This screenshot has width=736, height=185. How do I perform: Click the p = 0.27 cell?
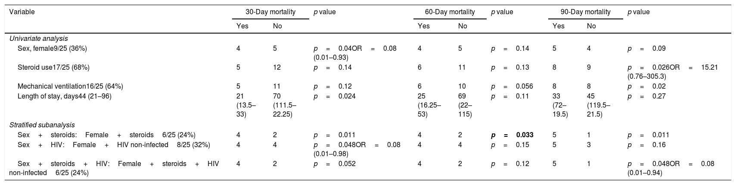(x=647, y=96)
